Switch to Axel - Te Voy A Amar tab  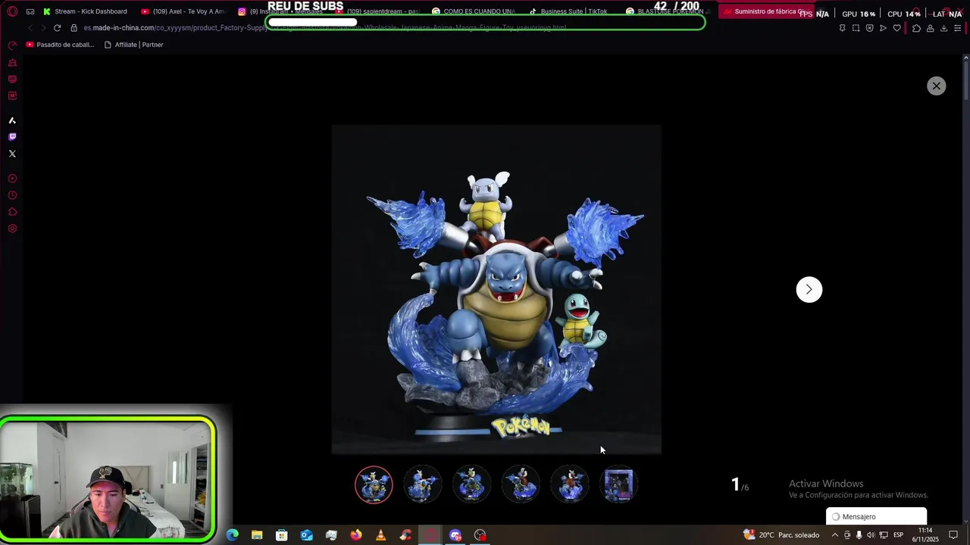click(183, 11)
